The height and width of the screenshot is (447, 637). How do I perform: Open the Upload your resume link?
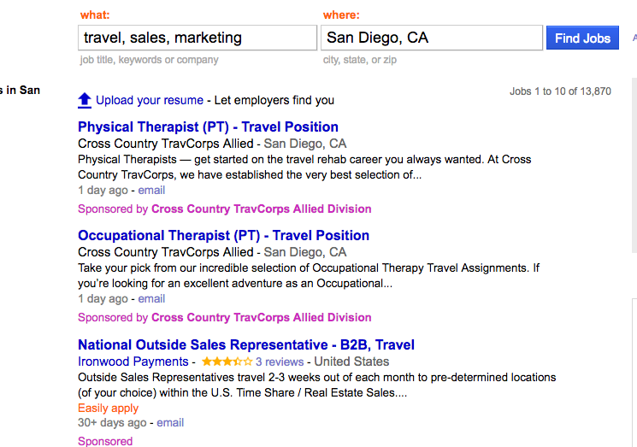(150, 100)
